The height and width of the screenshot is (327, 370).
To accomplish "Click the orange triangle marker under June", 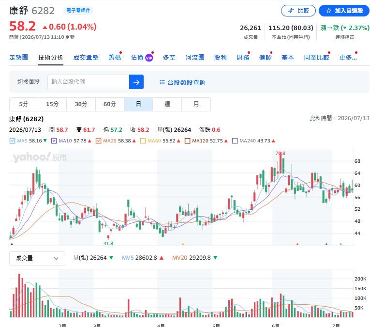I will coord(297,244).
